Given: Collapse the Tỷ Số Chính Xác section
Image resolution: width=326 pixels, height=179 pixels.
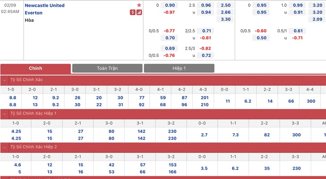Looking at the screenshot, I should point(4,80).
